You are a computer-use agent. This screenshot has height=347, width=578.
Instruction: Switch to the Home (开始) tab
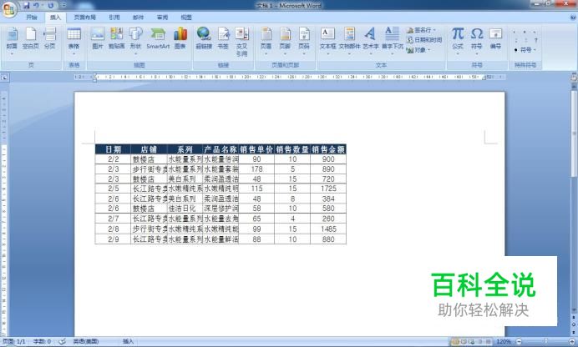32,18
